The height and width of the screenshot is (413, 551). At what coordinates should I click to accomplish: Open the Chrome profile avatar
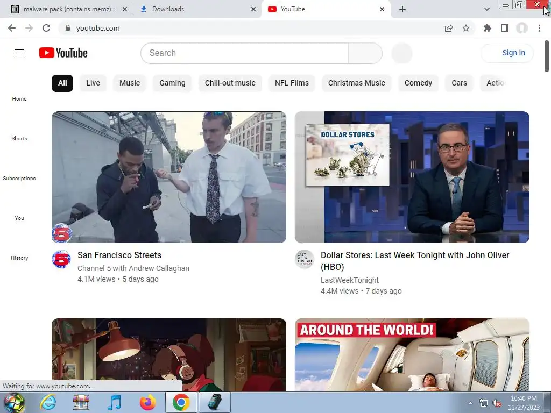(x=522, y=28)
